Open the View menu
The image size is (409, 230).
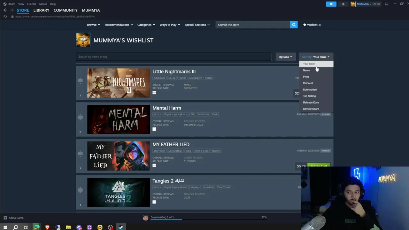click(21, 4)
